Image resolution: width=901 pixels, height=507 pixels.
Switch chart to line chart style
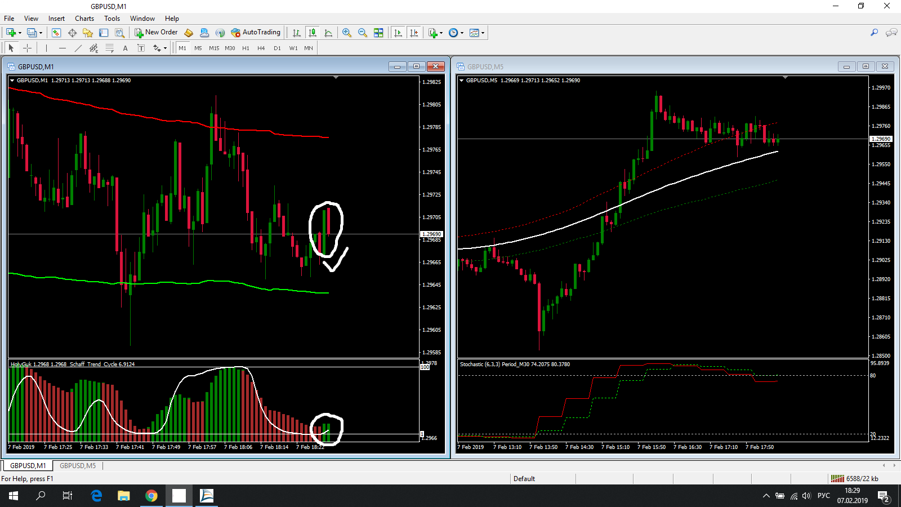click(x=328, y=33)
